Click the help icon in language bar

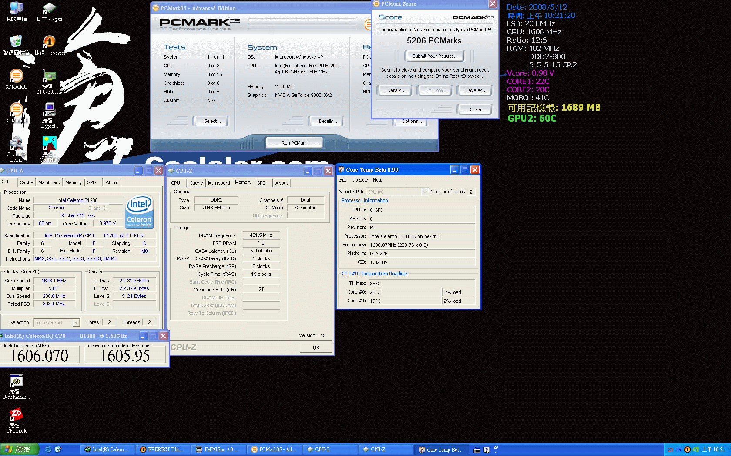coord(486,450)
